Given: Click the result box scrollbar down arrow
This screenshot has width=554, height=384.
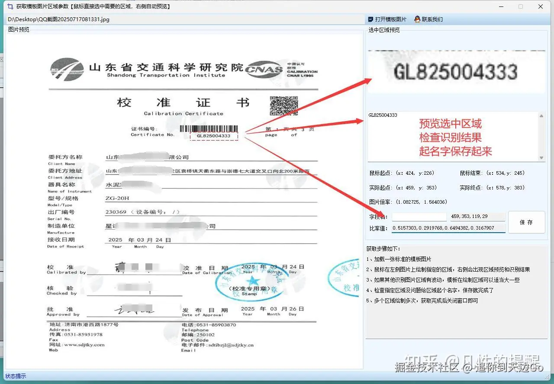Looking at the screenshot, I should click(x=541, y=157).
